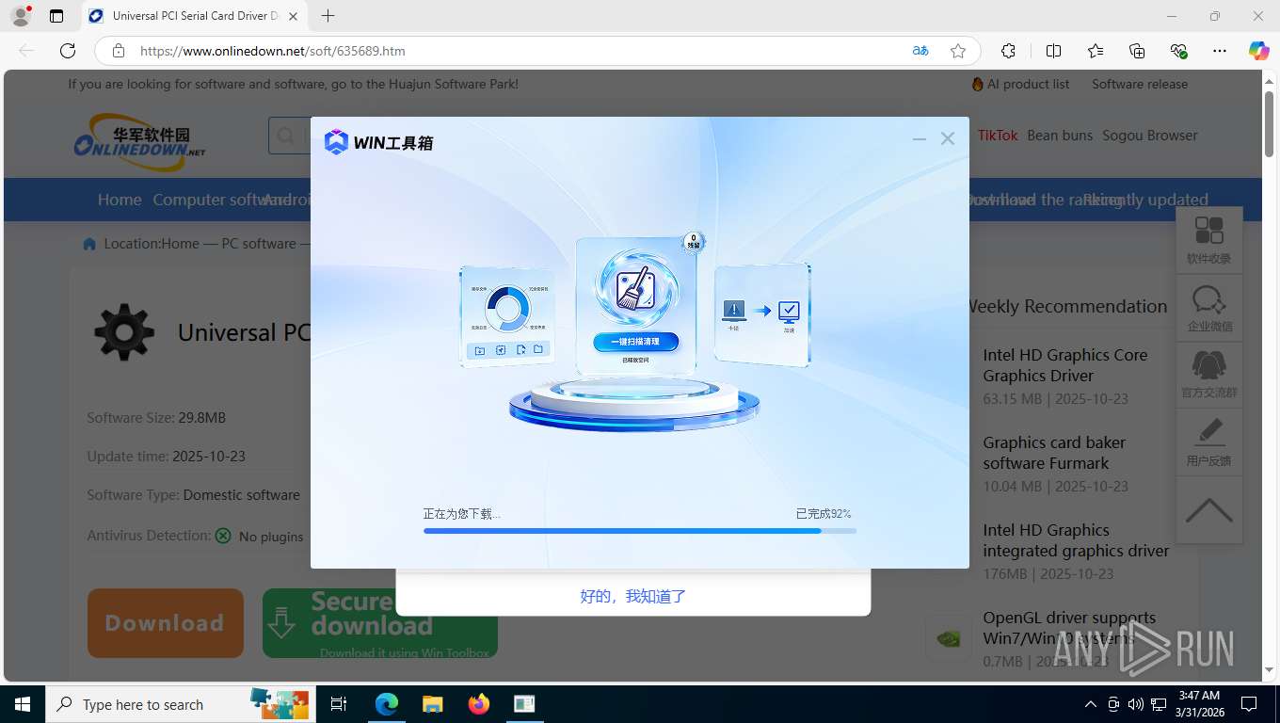The image size is (1280, 723).
Task: Click the translate page icon
Action: [920, 51]
